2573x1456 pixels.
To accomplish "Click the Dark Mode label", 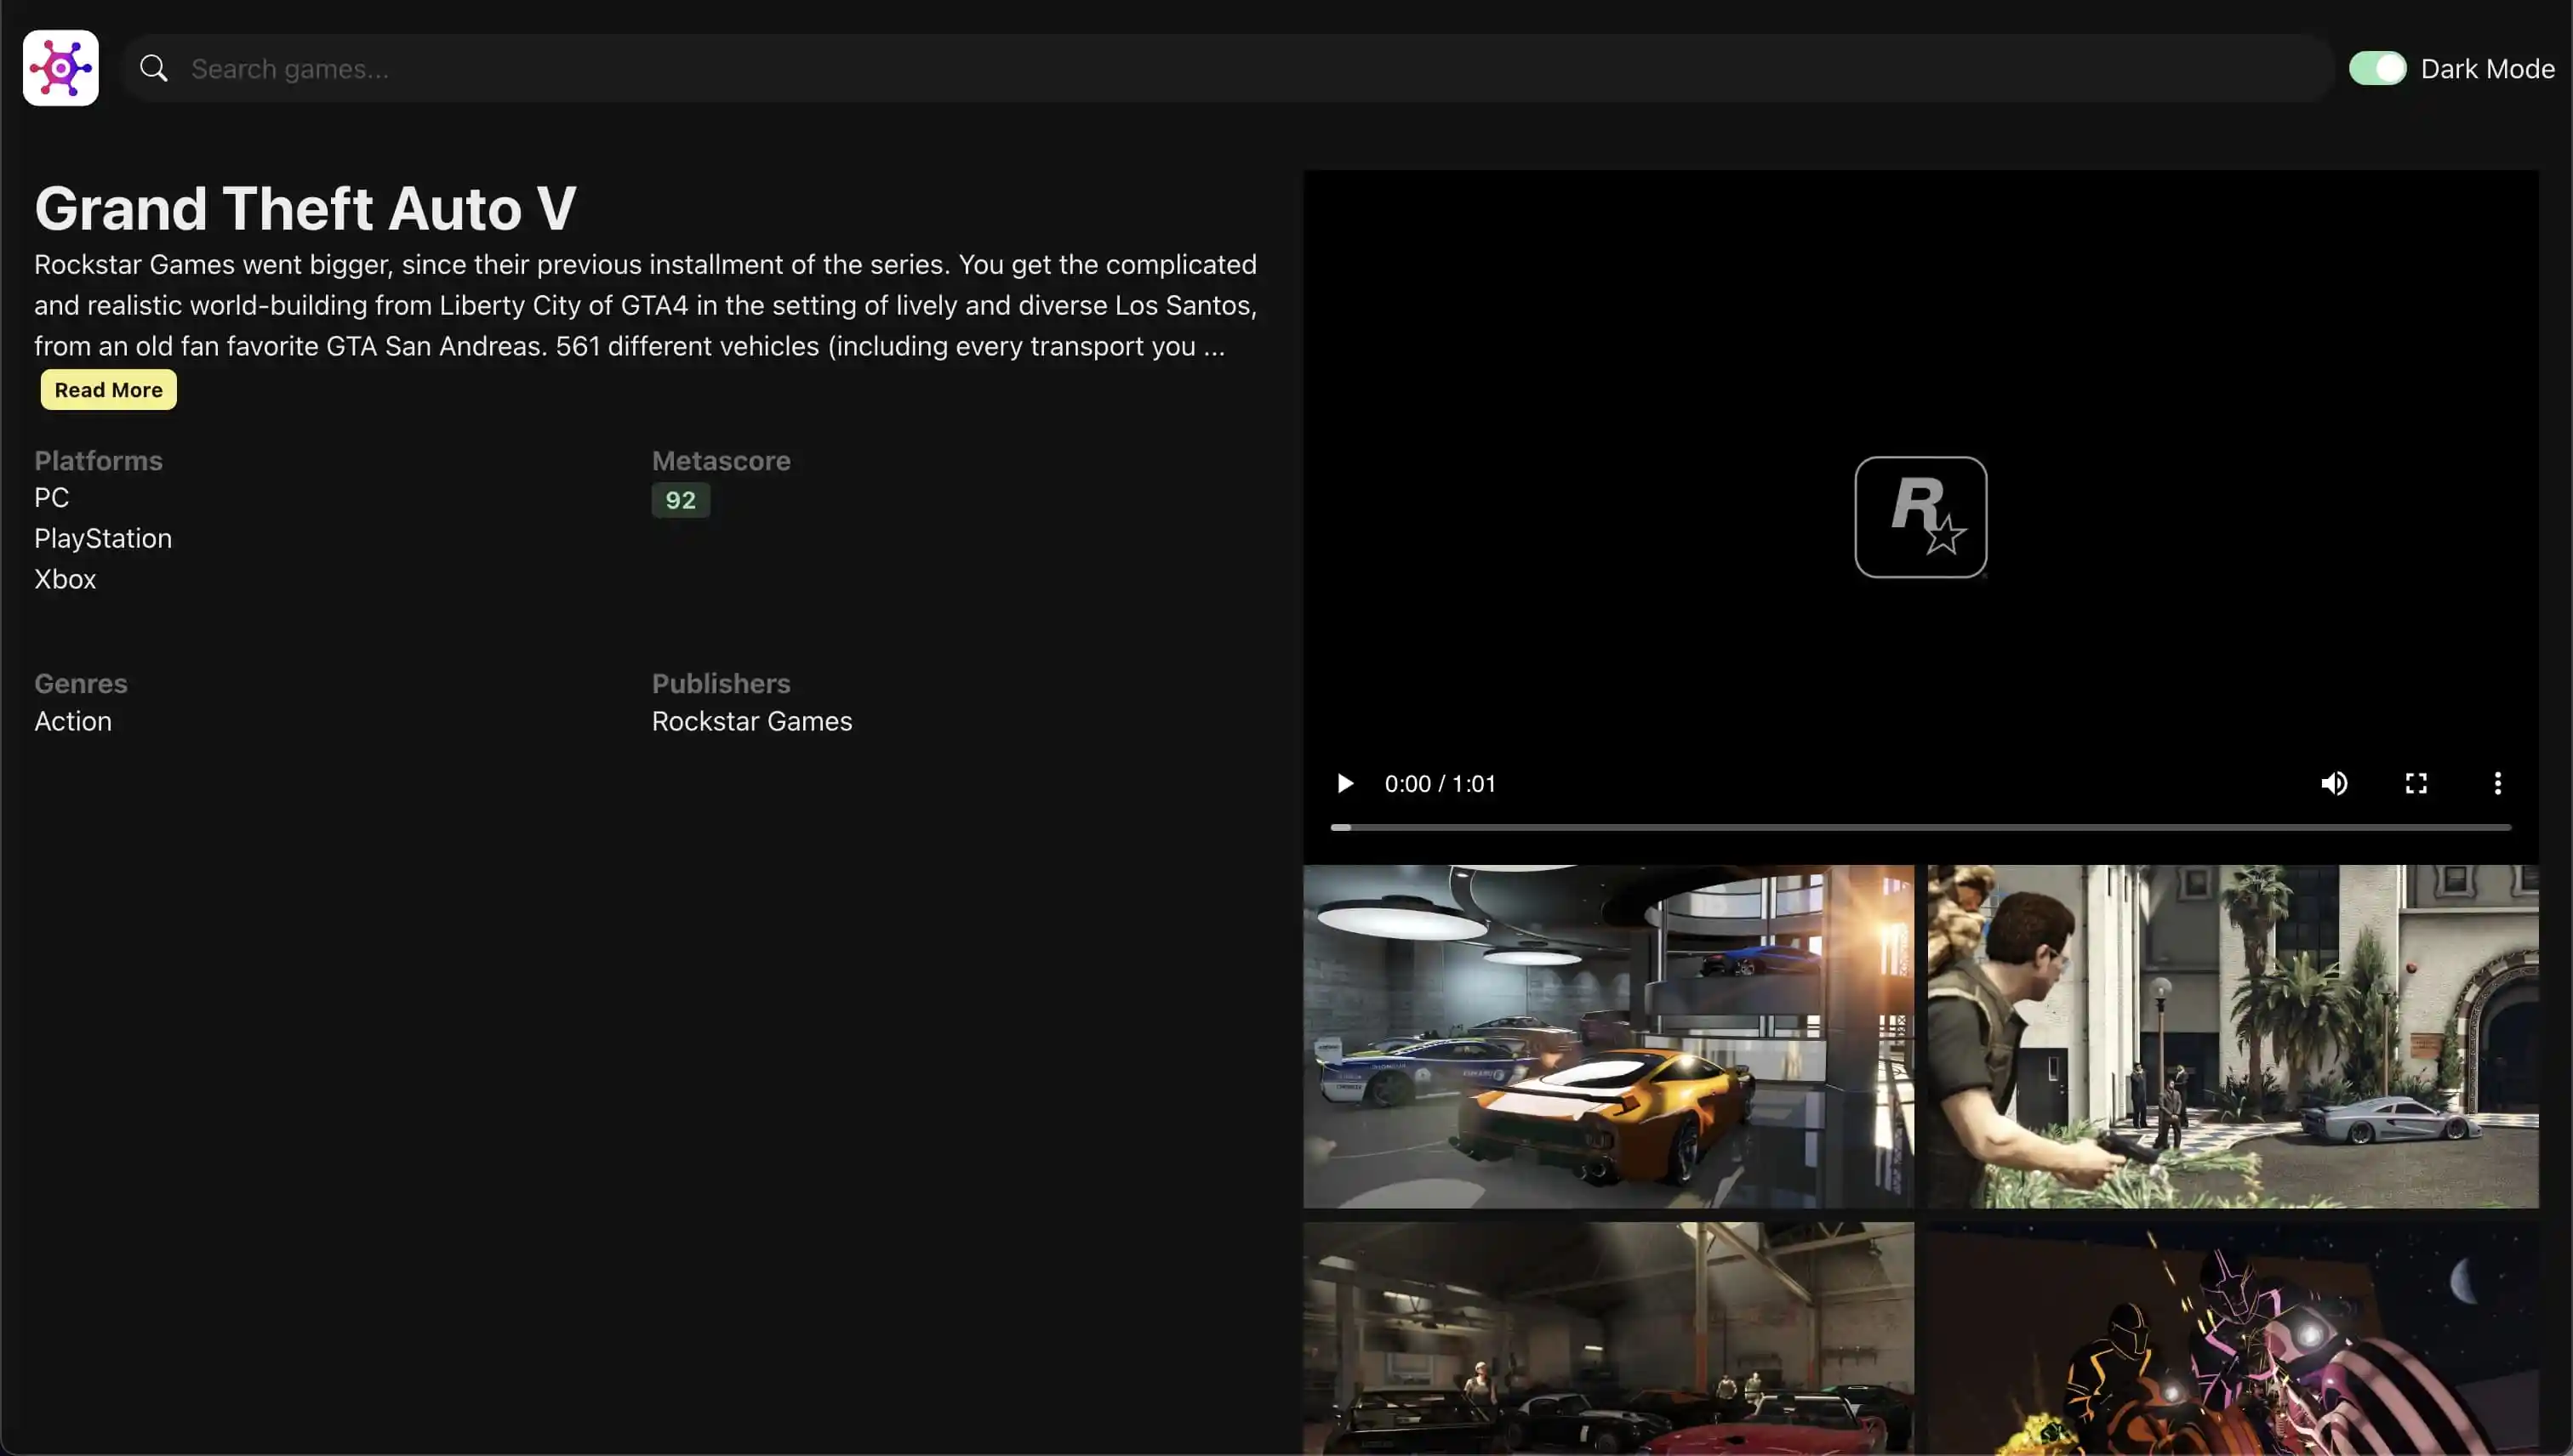I will [2487, 69].
